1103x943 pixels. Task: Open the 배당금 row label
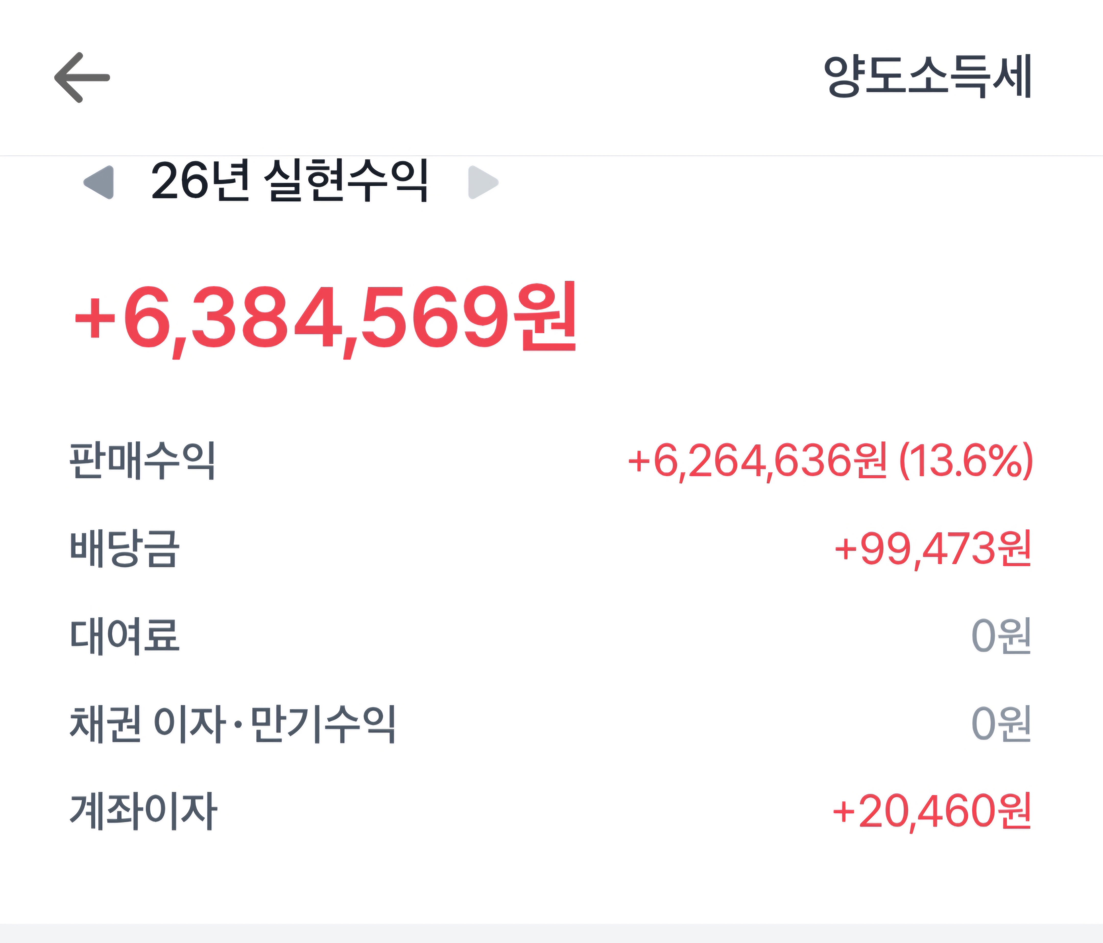125,548
